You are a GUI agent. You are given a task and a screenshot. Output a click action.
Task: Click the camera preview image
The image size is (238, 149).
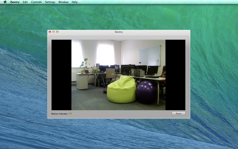pyautogui.click(x=118, y=75)
